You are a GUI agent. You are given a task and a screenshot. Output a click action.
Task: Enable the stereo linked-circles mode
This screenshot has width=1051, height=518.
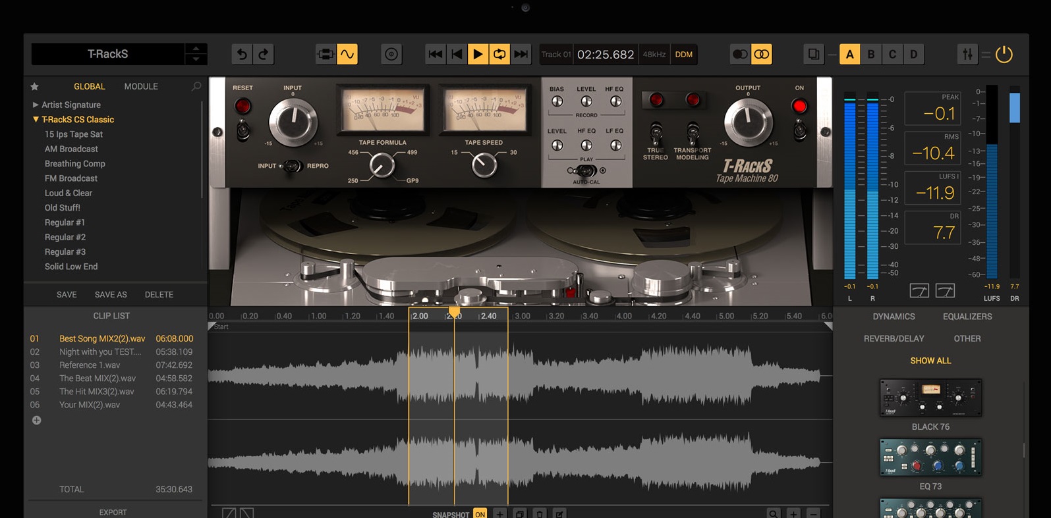[762, 54]
